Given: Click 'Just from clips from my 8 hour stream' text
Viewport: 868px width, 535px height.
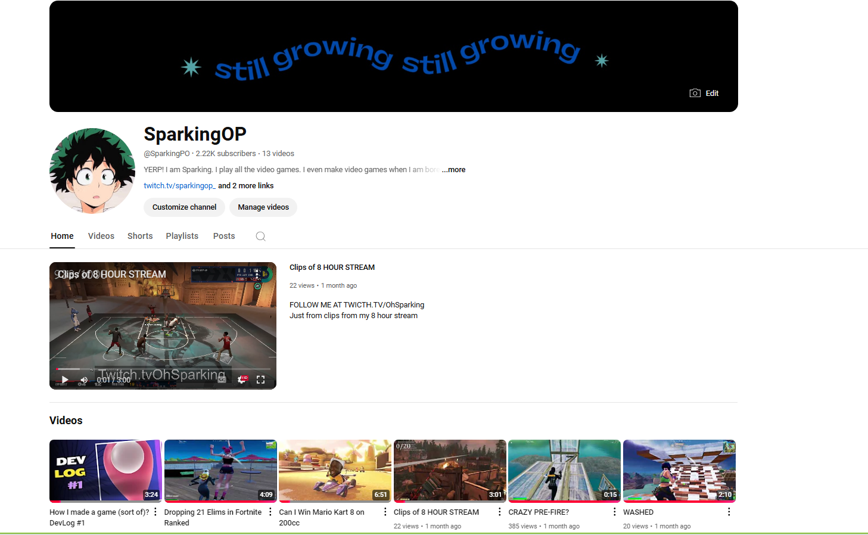Looking at the screenshot, I should [x=354, y=316].
